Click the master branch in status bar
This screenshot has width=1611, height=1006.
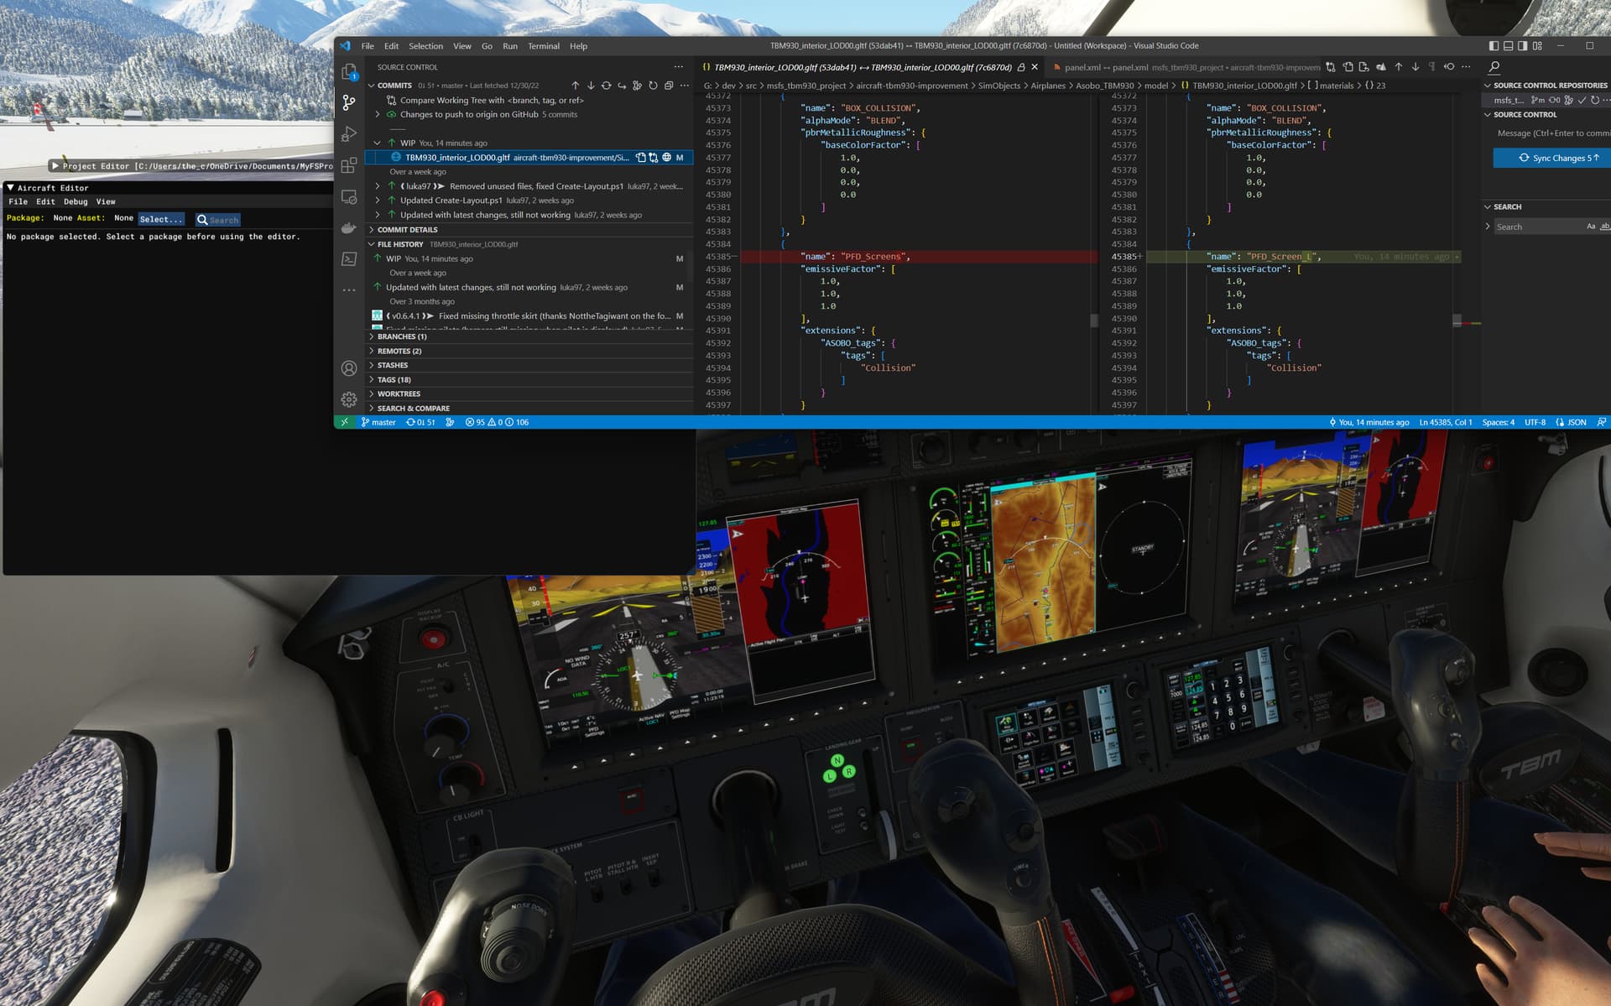pyautogui.click(x=378, y=422)
